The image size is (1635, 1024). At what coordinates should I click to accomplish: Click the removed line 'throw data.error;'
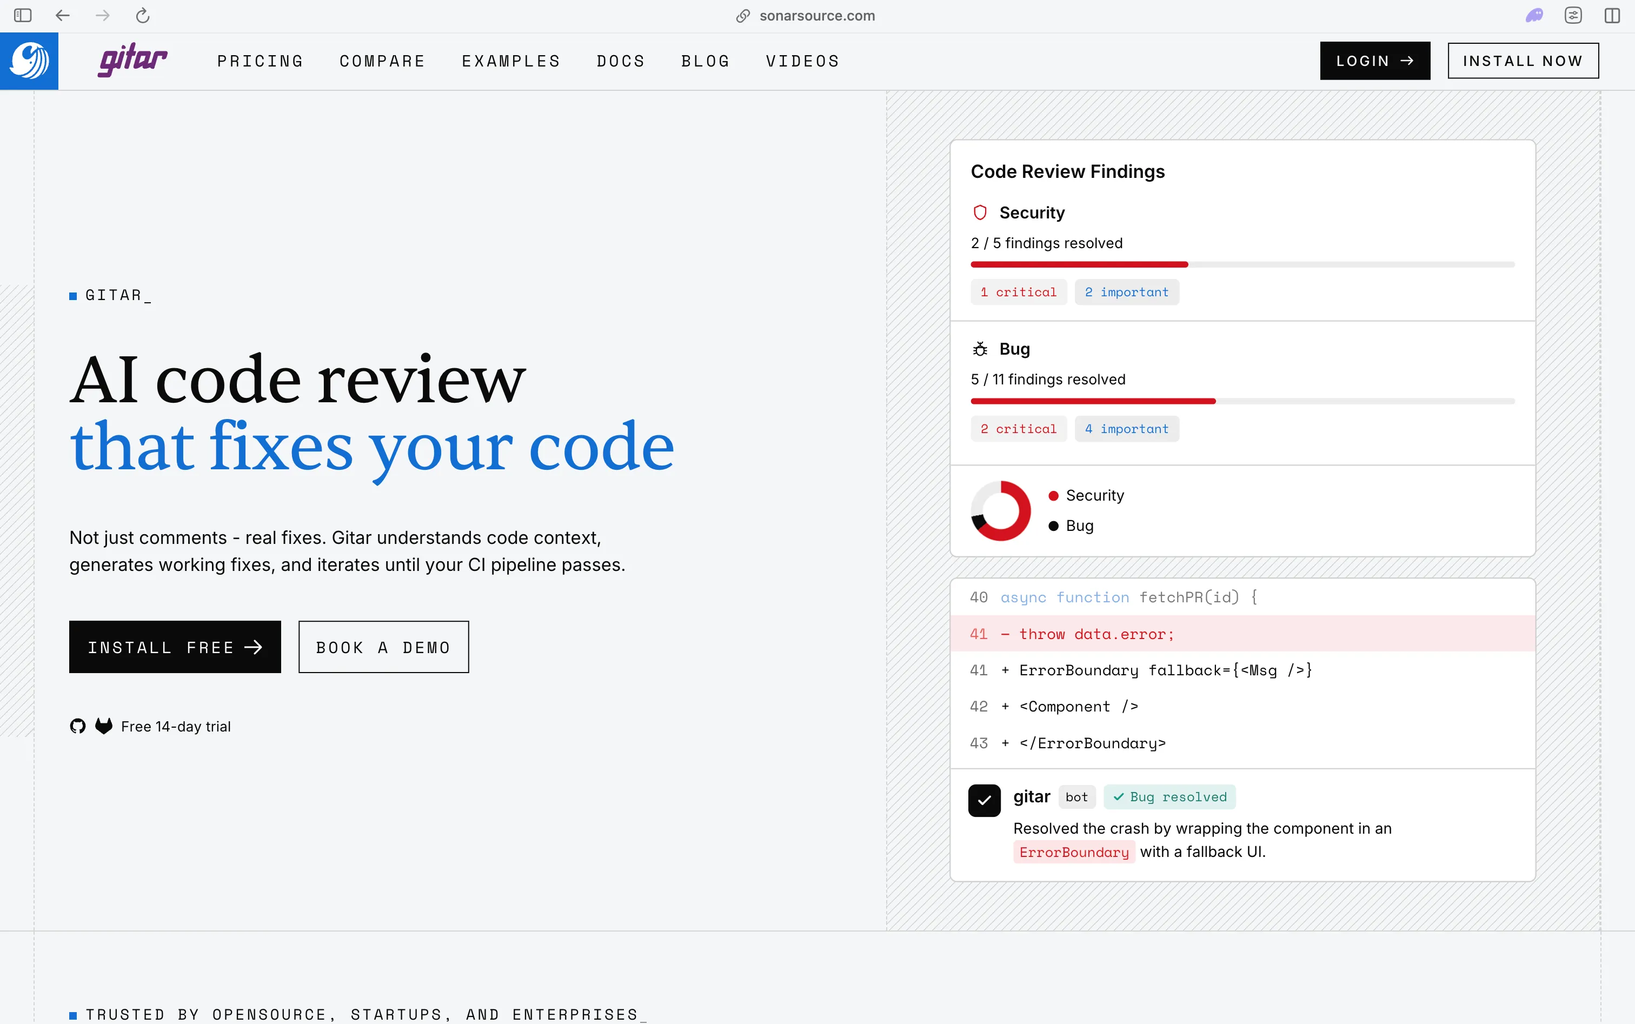pyautogui.click(x=1242, y=634)
